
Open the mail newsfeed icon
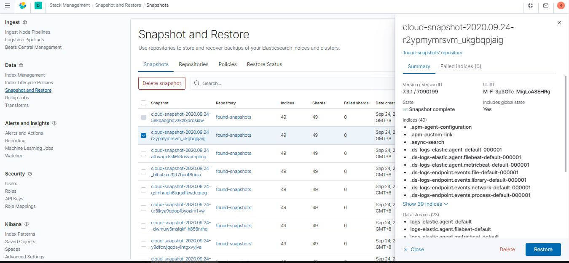[x=546, y=5]
